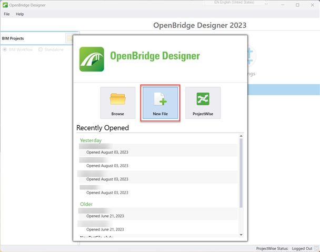This screenshot has width=320, height=252.
Task: Click the Recently Opened scrollbar thumb
Action: point(241,173)
